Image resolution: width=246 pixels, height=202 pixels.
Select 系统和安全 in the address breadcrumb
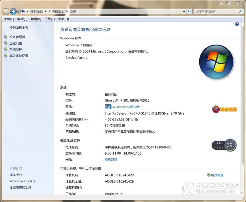click(x=56, y=11)
